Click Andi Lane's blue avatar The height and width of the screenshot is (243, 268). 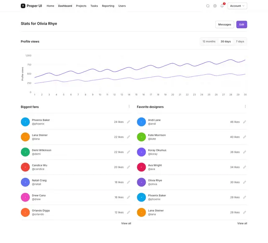[142, 122]
